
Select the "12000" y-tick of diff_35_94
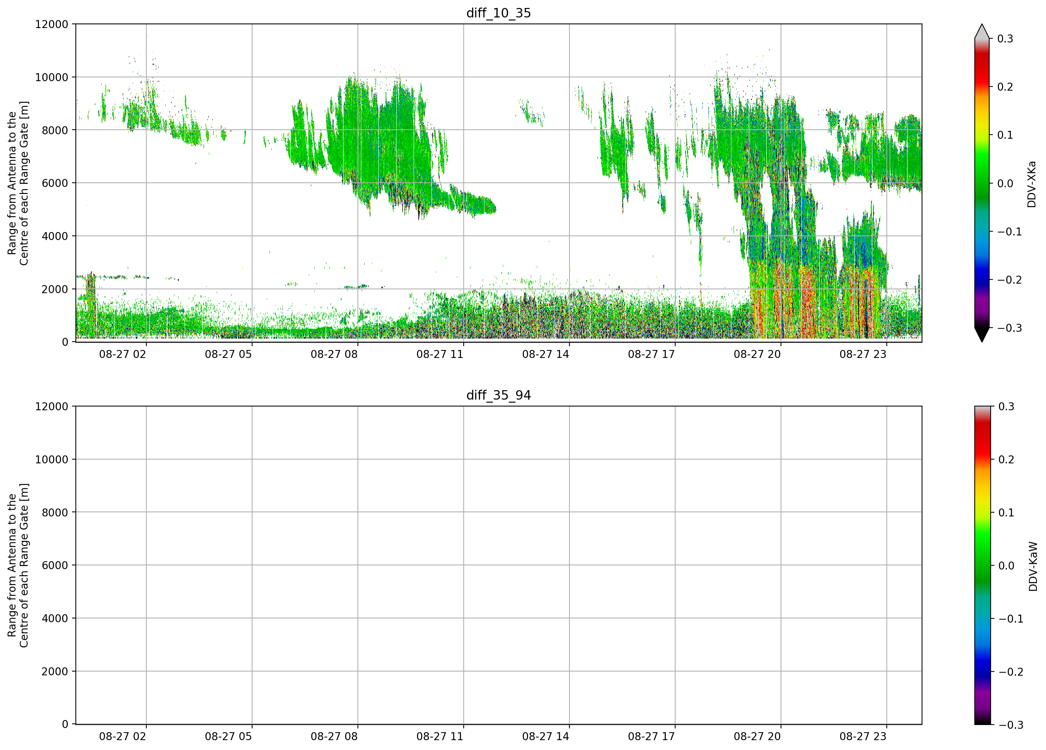(52, 406)
